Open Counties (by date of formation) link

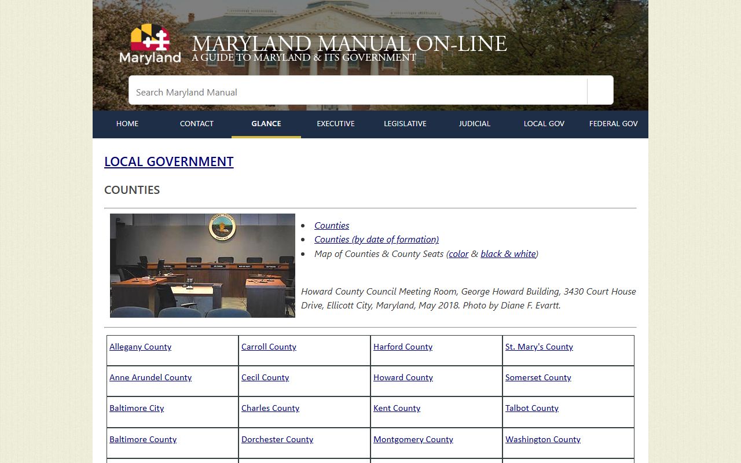coord(376,239)
